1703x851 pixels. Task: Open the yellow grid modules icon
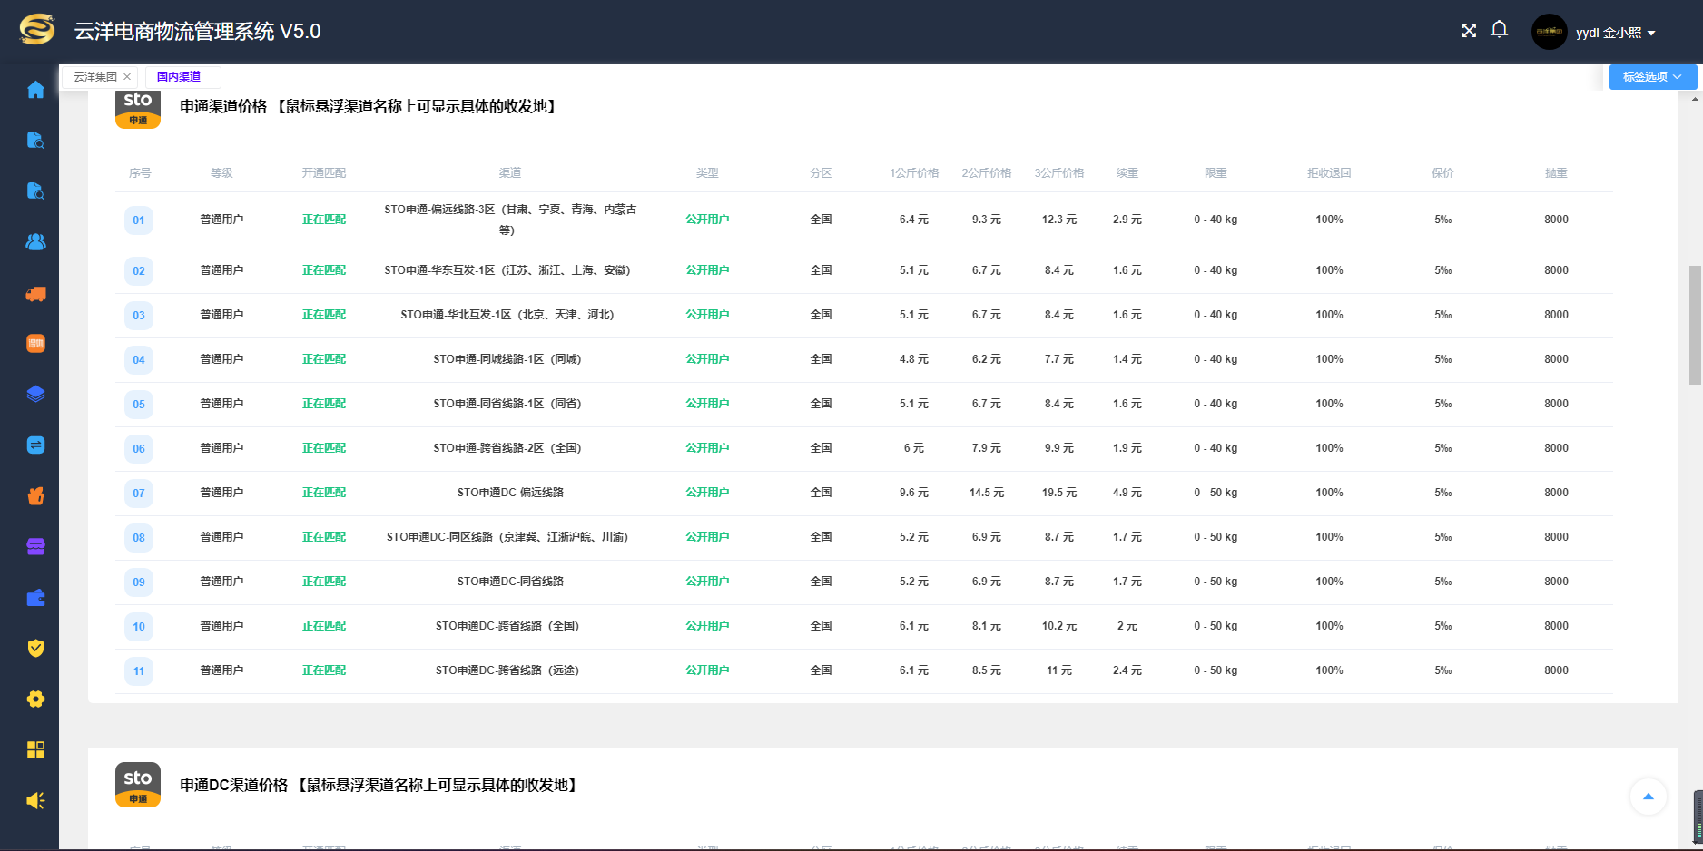click(35, 749)
